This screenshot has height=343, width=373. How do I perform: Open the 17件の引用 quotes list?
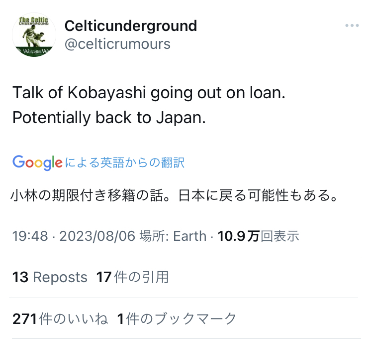coord(133,277)
